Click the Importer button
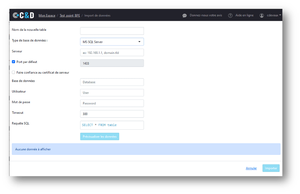The width and height of the screenshot is (300, 194). pyautogui.click(x=271, y=168)
